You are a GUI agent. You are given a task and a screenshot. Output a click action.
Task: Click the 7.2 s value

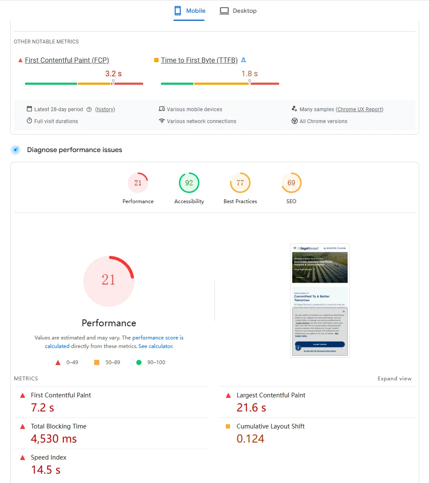[x=43, y=408]
